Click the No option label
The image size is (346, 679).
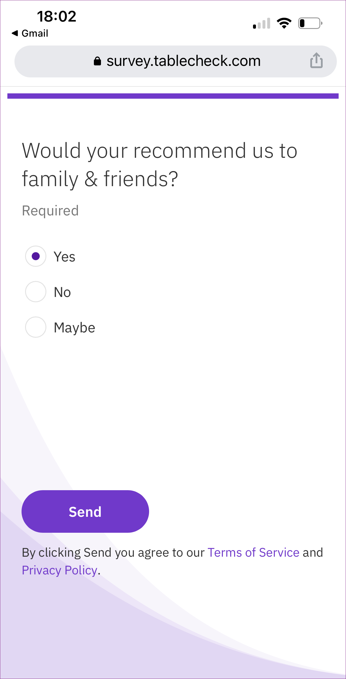[62, 292]
